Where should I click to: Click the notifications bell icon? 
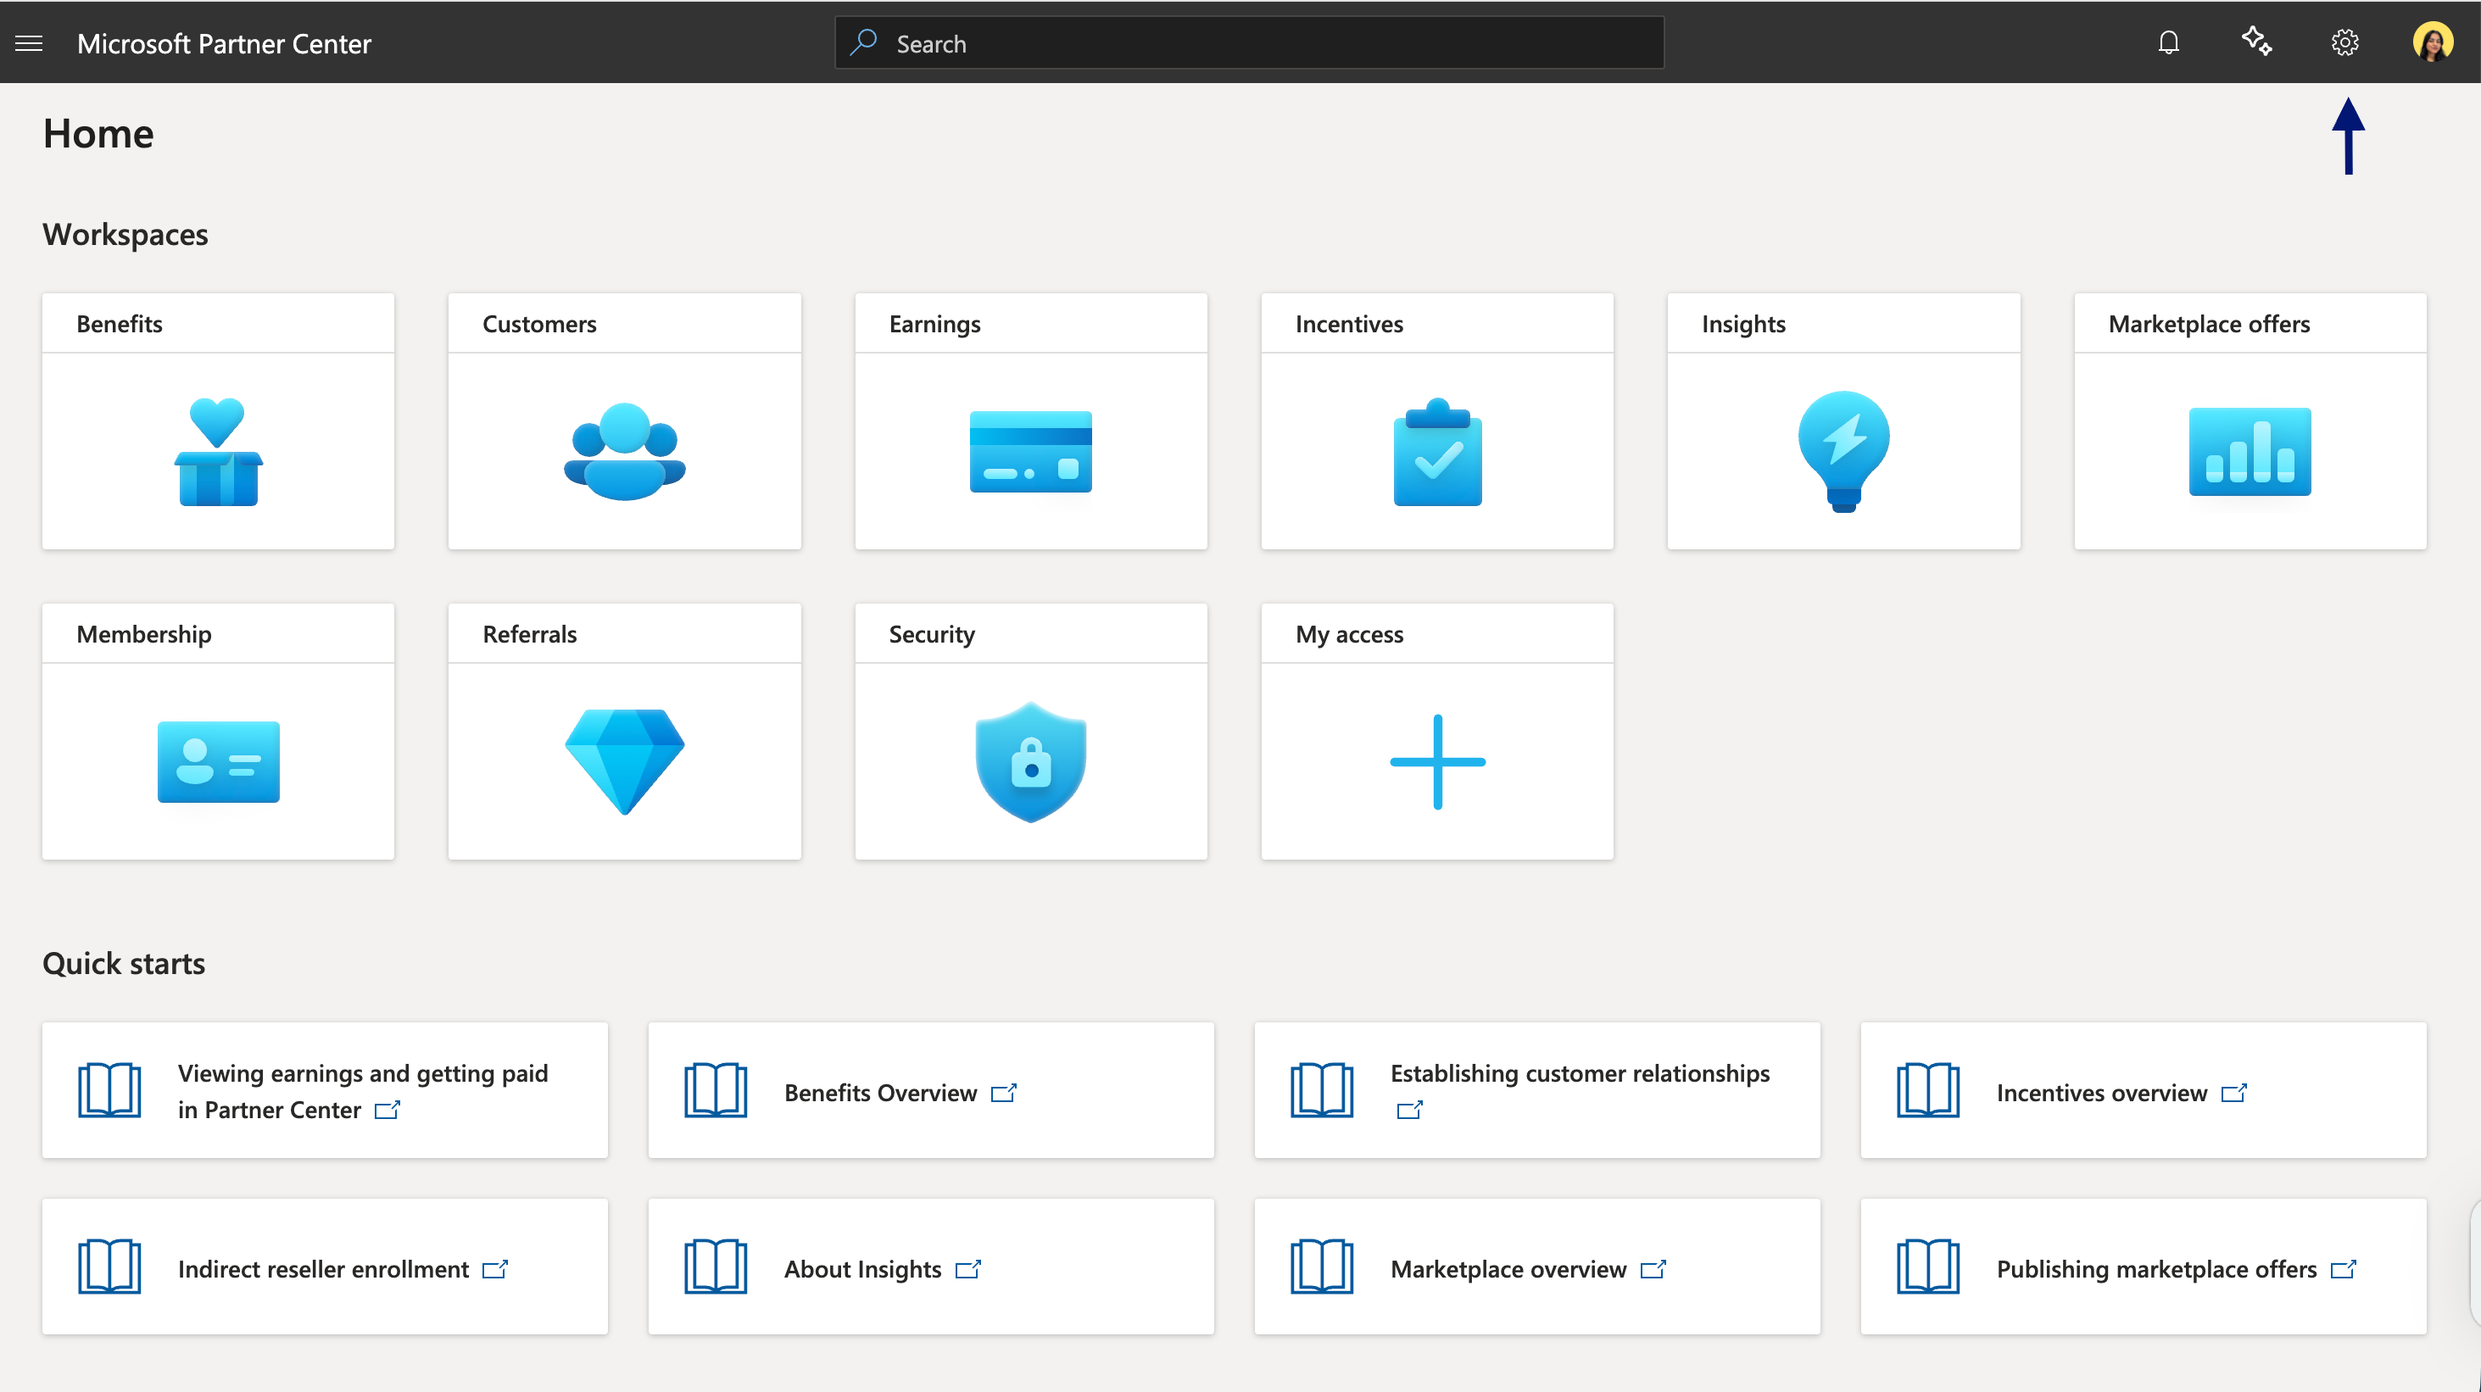(x=2168, y=42)
